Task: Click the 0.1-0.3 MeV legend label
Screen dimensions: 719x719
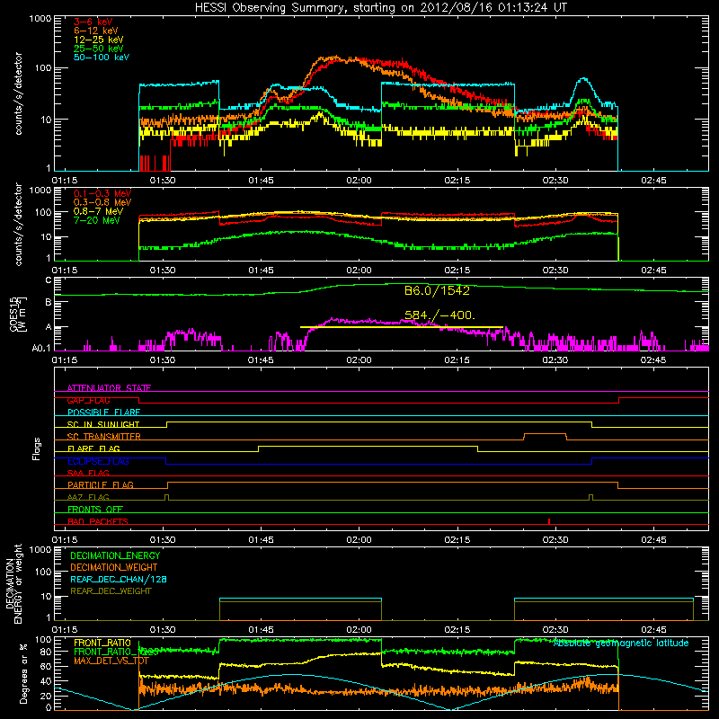Action: pos(102,193)
